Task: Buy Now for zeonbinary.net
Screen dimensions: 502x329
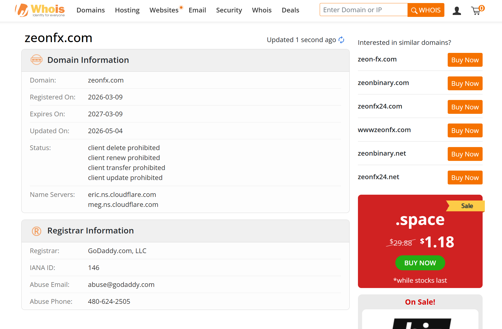Action: [465, 154]
